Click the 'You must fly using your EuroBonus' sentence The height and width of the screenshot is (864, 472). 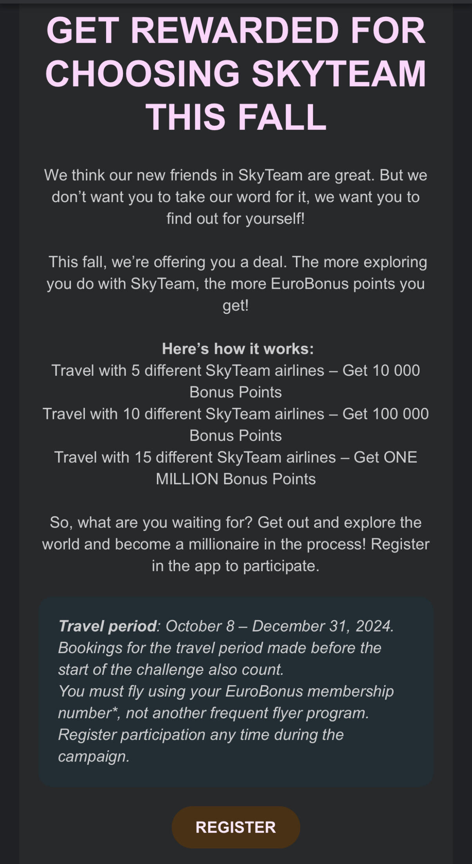(x=226, y=692)
